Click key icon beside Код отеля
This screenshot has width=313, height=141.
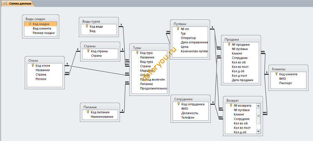[32, 65]
